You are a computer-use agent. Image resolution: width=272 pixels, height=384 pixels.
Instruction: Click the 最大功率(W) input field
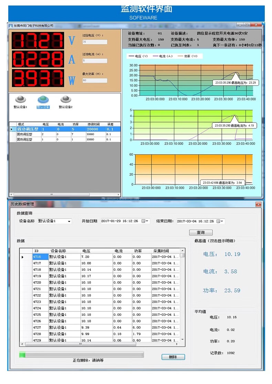coord(95,81)
